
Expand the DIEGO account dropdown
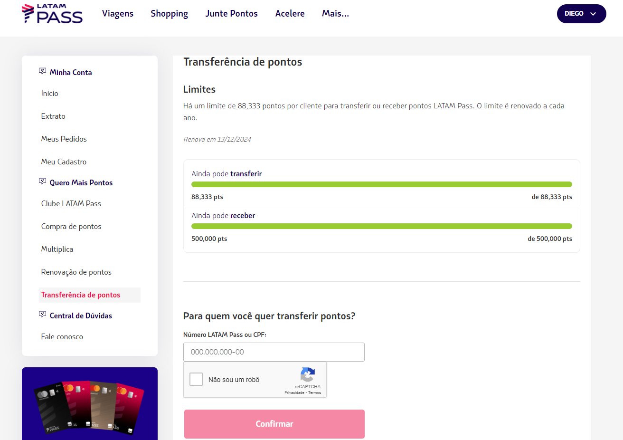click(x=581, y=14)
